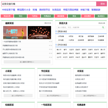The height and width of the screenshot is (108, 108).
Task: Select the green 经典语录 navigation tab
Action: (47, 16)
